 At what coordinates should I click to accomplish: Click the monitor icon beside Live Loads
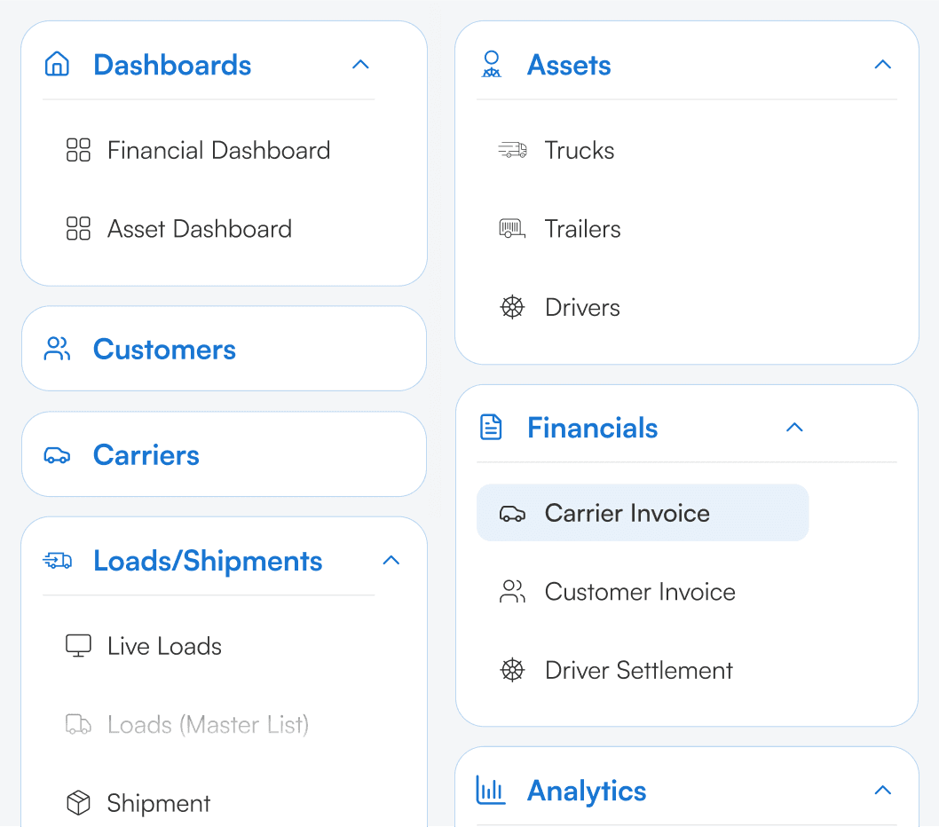tap(78, 646)
